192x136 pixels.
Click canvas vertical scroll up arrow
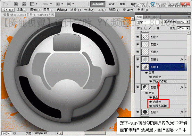[x=133, y=19]
